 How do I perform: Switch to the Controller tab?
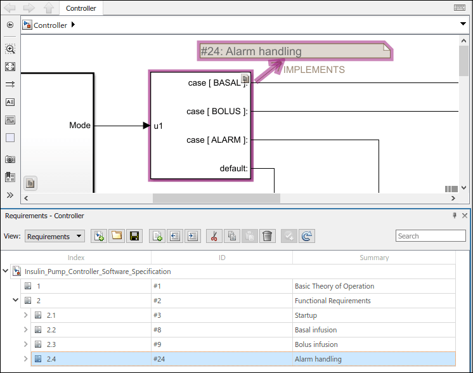81,8
